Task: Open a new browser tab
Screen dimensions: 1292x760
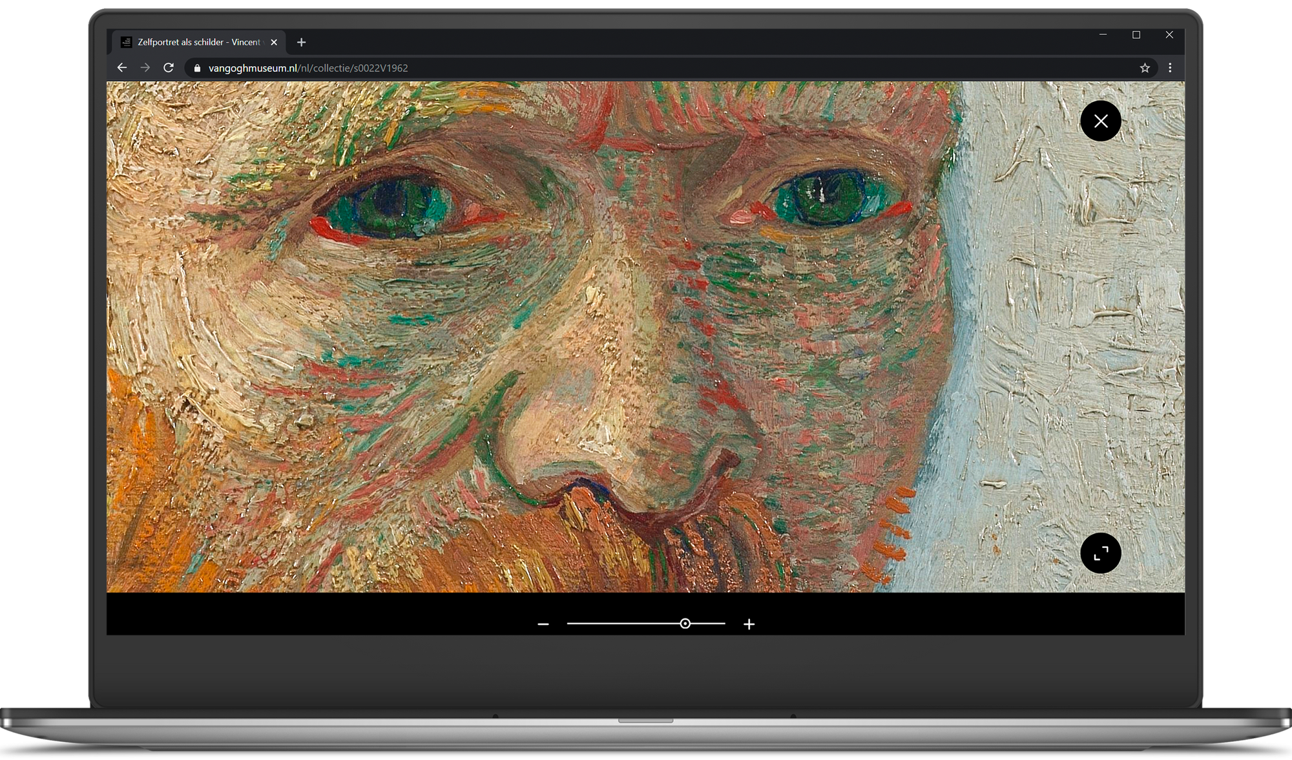Action: pyautogui.click(x=301, y=42)
